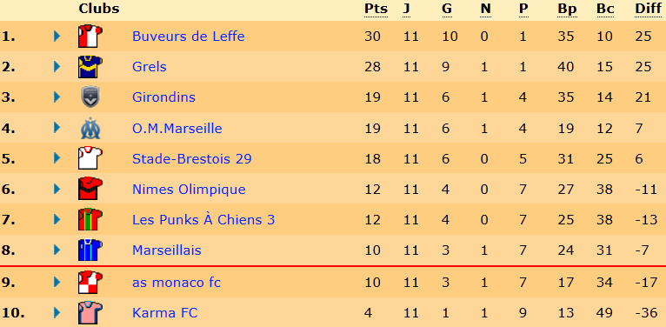The image size is (666, 327).
Task: Click the Girondins grey crest logo
Action: (90, 97)
